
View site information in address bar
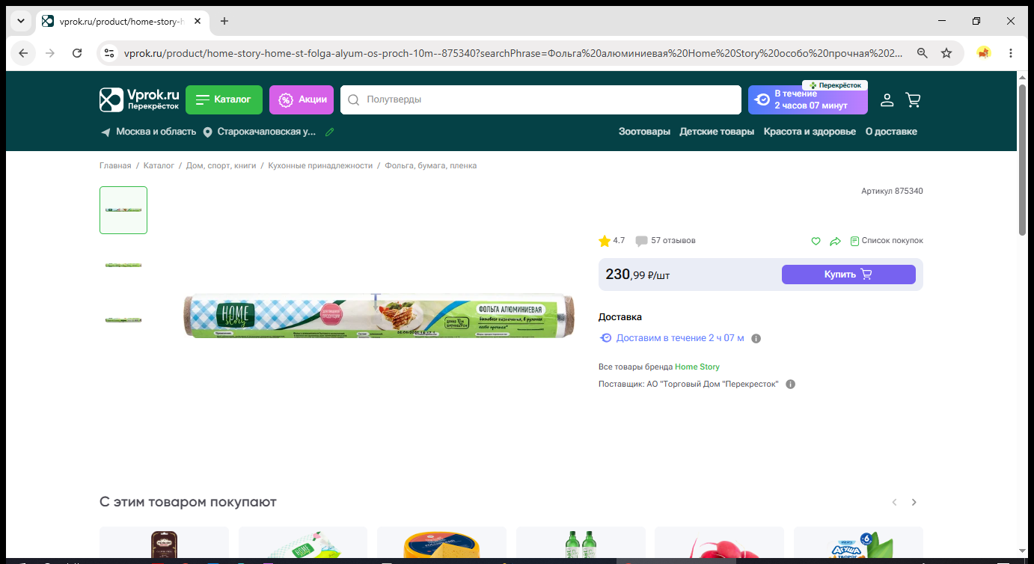pos(109,53)
